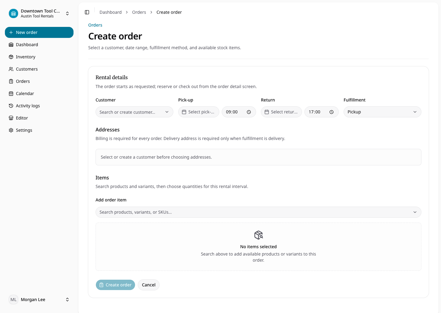The image size is (441, 313).
Task: Click the pick-up time field 09:00
Action: pyautogui.click(x=239, y=112)
